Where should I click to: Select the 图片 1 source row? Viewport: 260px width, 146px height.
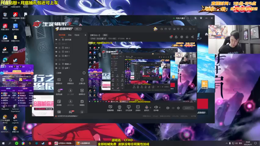pyautogui.click(x=71, y=56)
